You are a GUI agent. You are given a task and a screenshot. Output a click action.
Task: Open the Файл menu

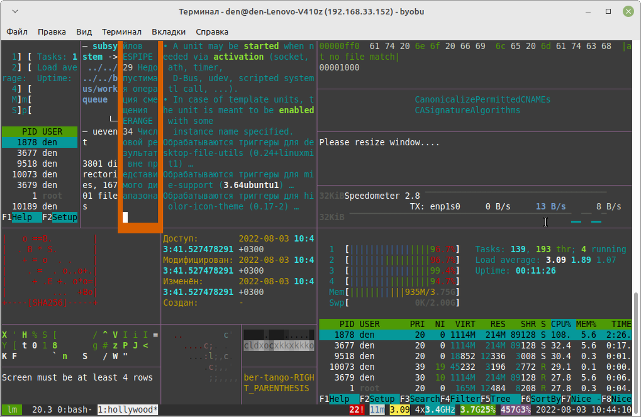tap(17, 32)
